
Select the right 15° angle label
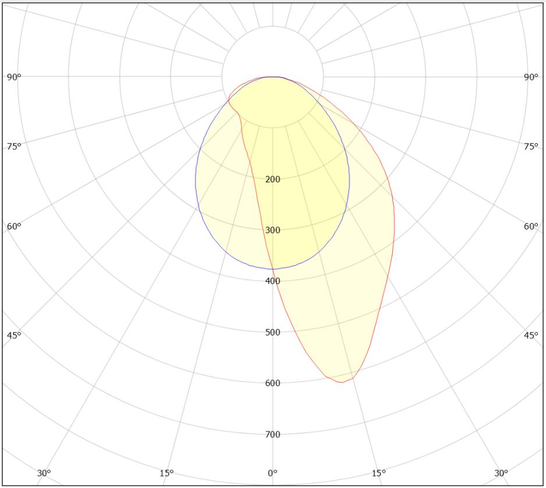(x=378, y=473)
